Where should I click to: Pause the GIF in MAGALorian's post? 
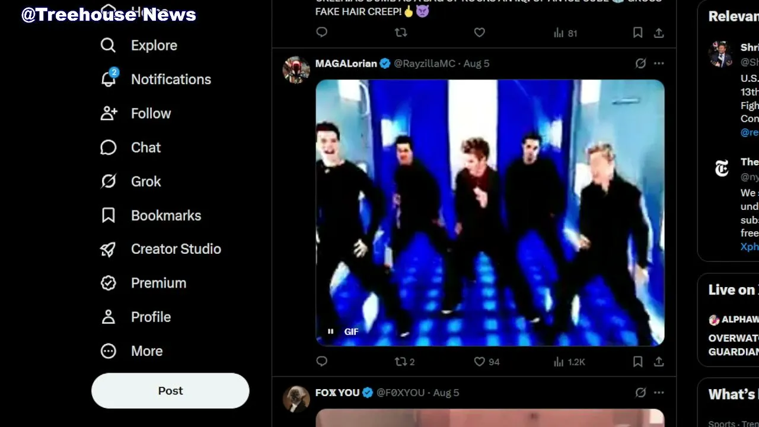[x=331, y=332]
